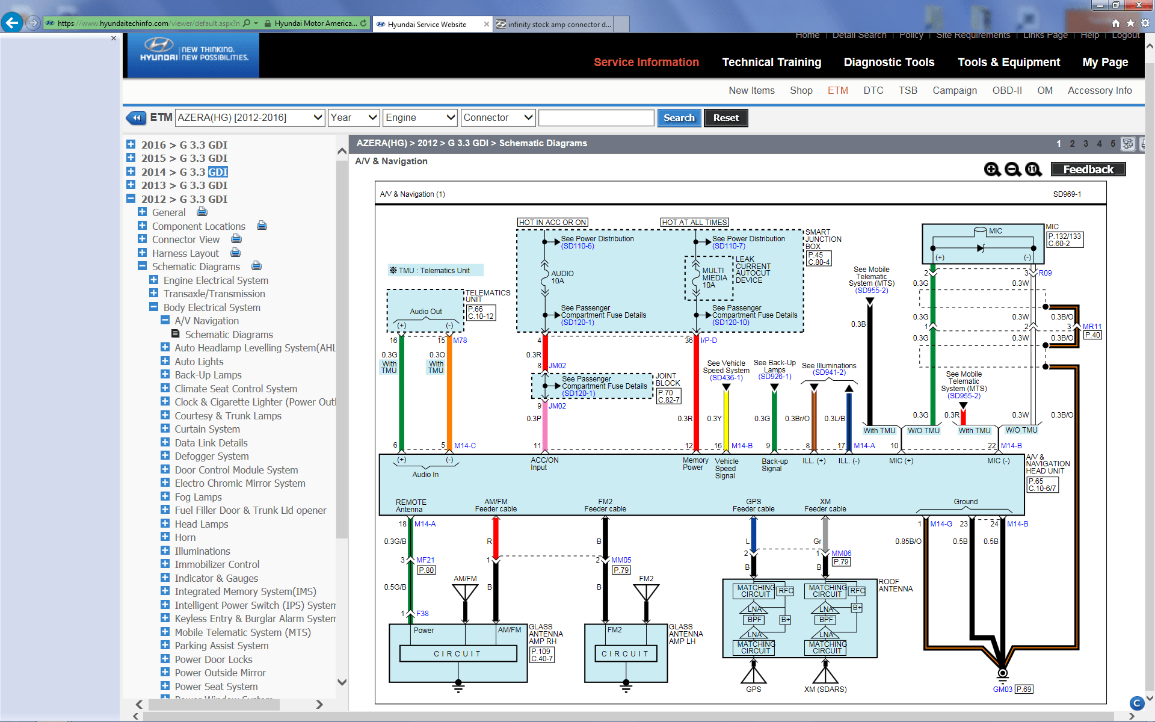Viewport: 1155px width, 722px height.
Task: Open the Accessory Info submenu
Action: pyautogui.click(x=1100, y=90)
